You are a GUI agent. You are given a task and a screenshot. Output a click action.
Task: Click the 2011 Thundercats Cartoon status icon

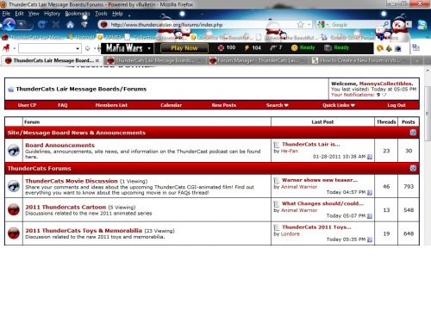[14, 209]
